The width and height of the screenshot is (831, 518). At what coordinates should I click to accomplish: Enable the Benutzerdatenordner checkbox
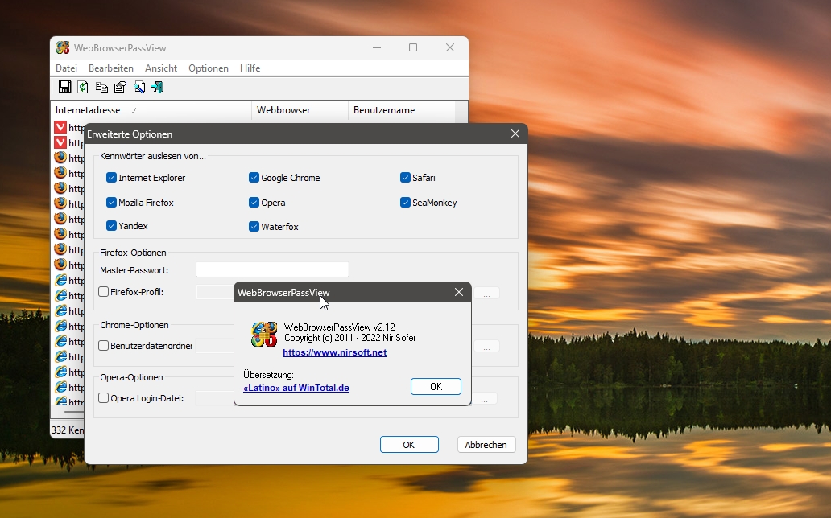[103, 346]
